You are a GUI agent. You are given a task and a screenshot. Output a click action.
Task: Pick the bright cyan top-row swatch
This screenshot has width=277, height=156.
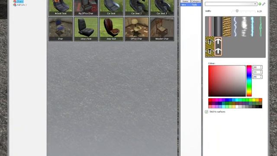[237, 100]
